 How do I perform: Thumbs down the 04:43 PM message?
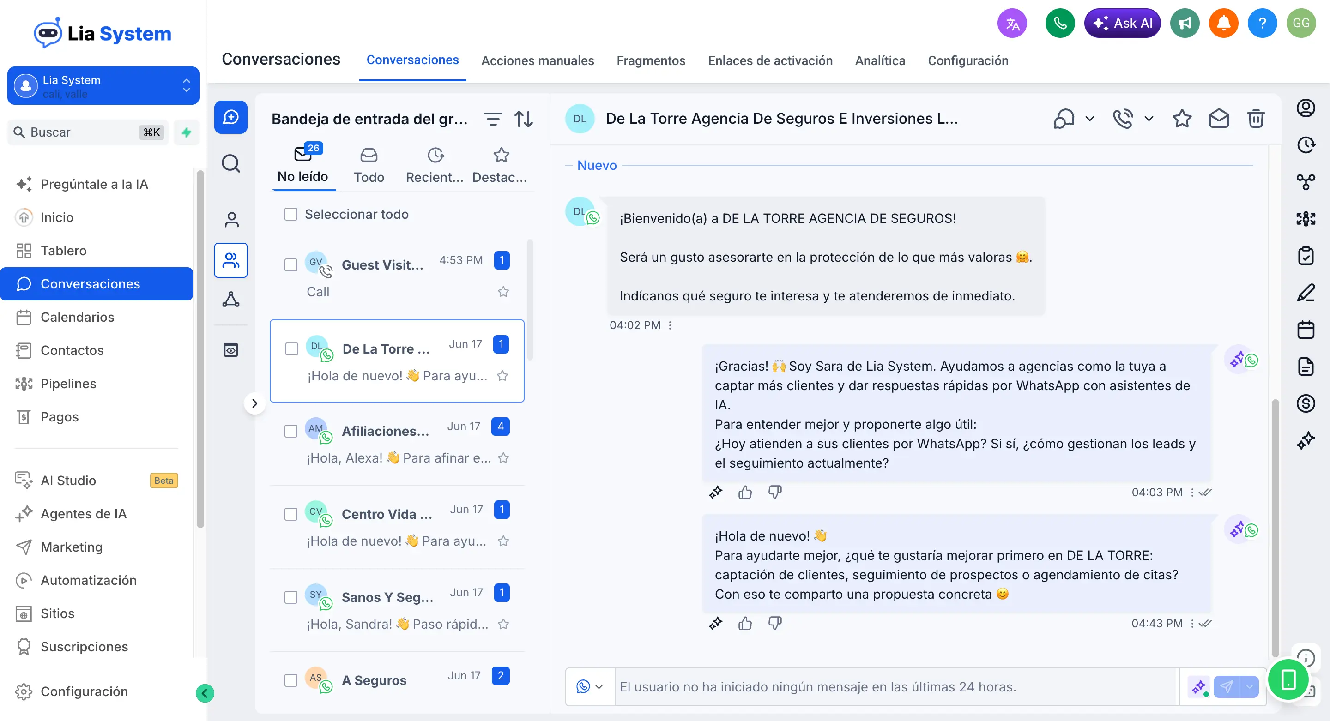[775, 624]
